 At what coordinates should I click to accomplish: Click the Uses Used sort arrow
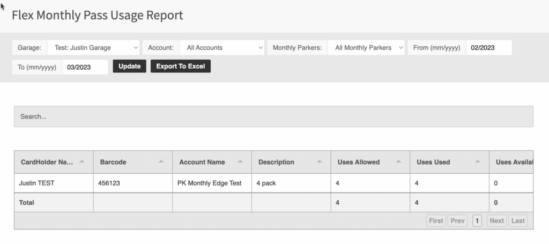tap(478, 161)
